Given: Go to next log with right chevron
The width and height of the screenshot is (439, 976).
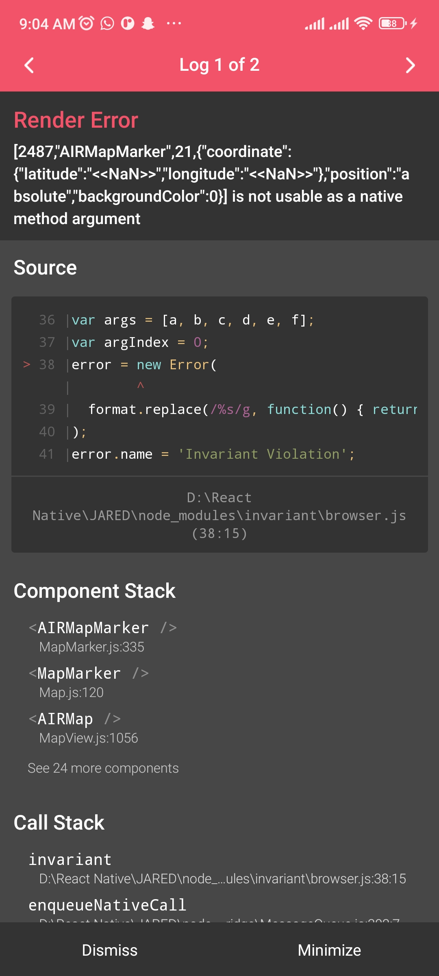Looking at the screenshot, I should click(410, 65).
